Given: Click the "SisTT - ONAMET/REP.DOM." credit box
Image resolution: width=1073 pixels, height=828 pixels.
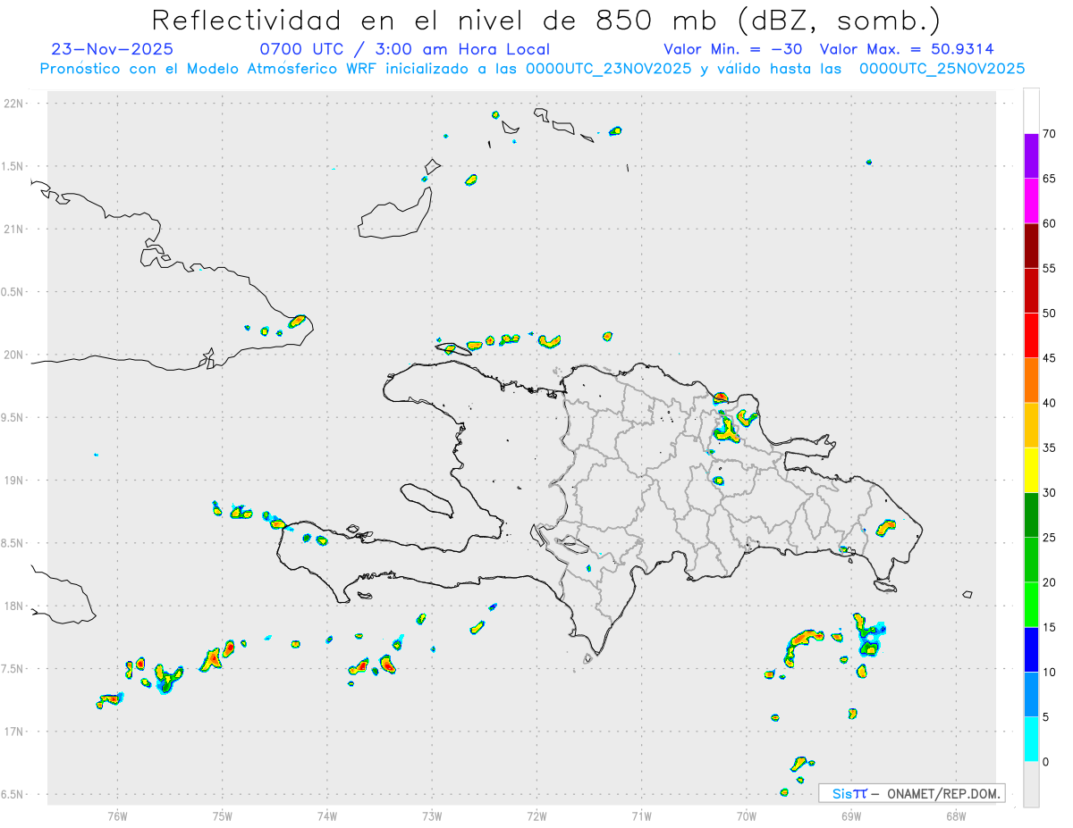Looking at the screenshot, I should pos(912,793).
